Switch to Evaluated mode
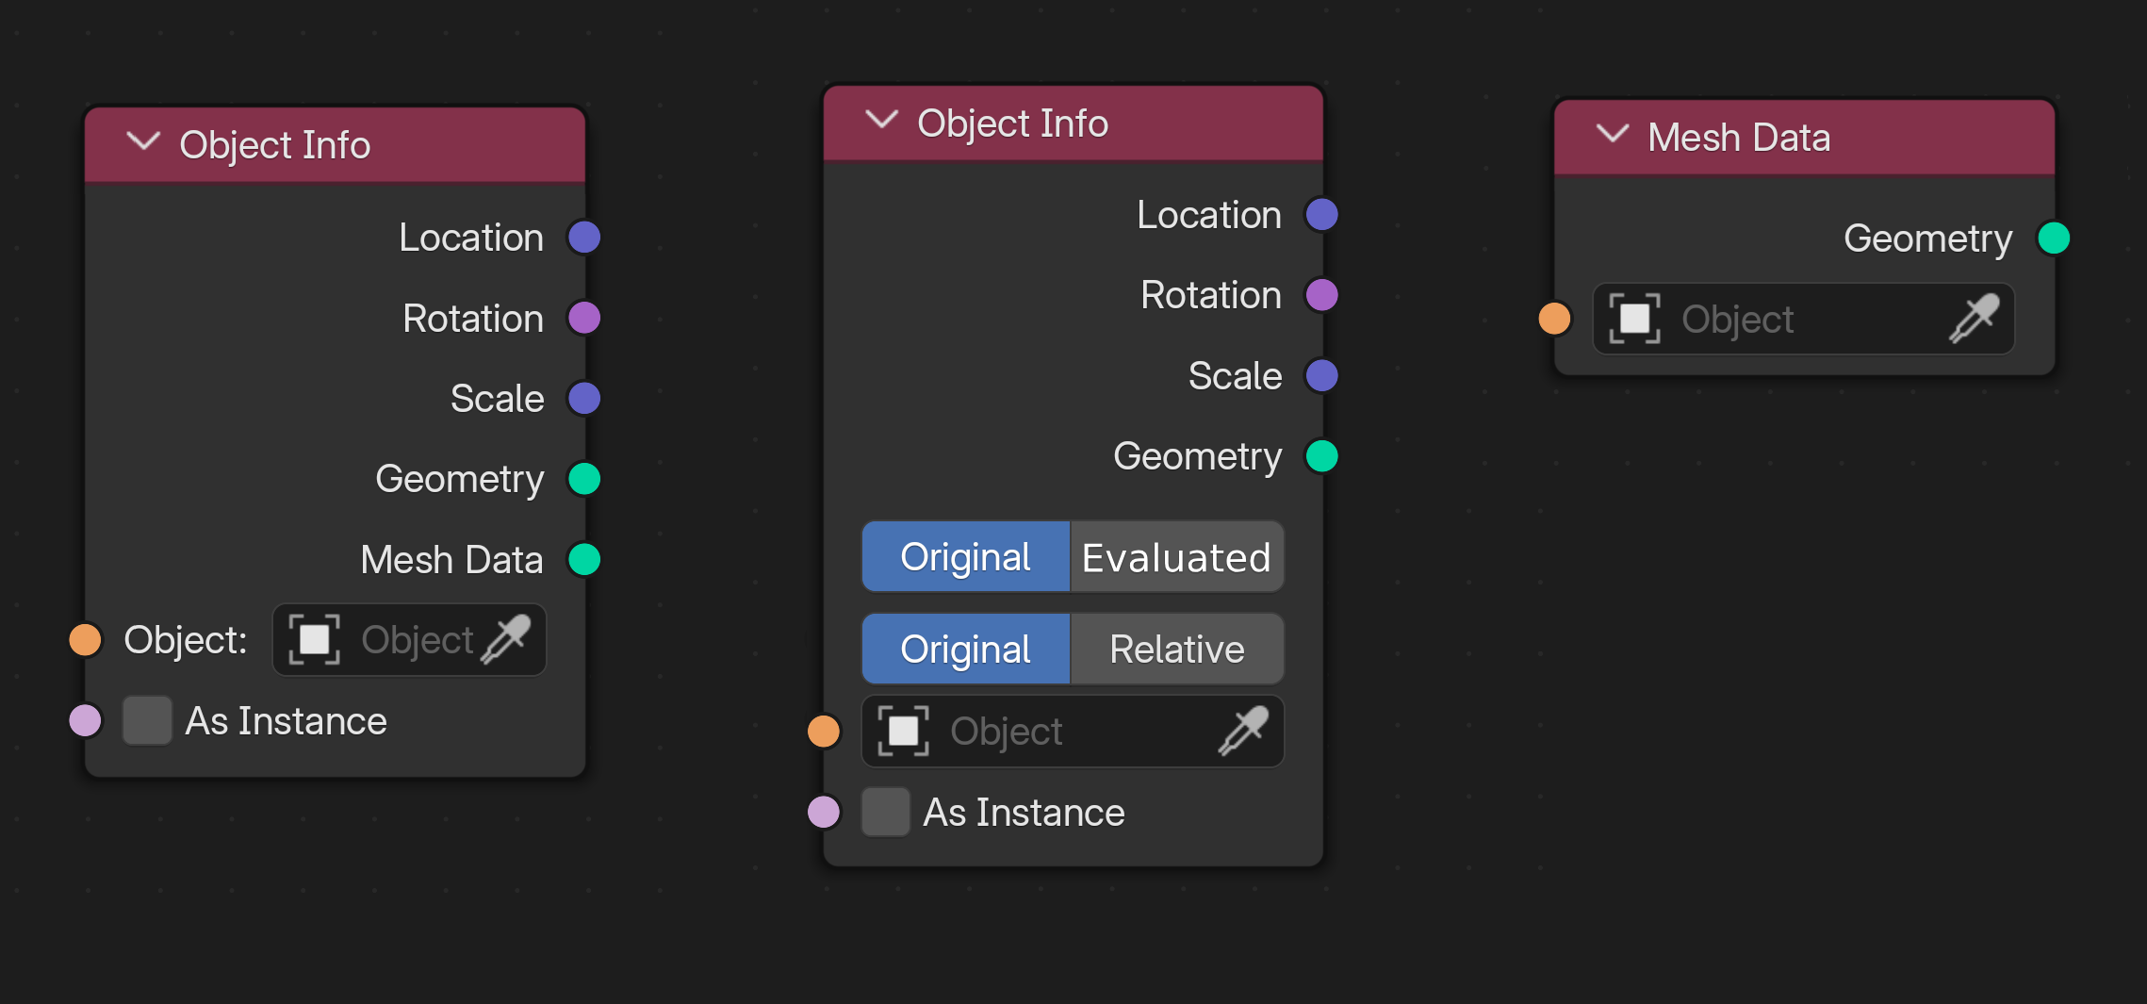Image resolution: width=2147 pixels, height=1004 pixels. click(1176, 557)
